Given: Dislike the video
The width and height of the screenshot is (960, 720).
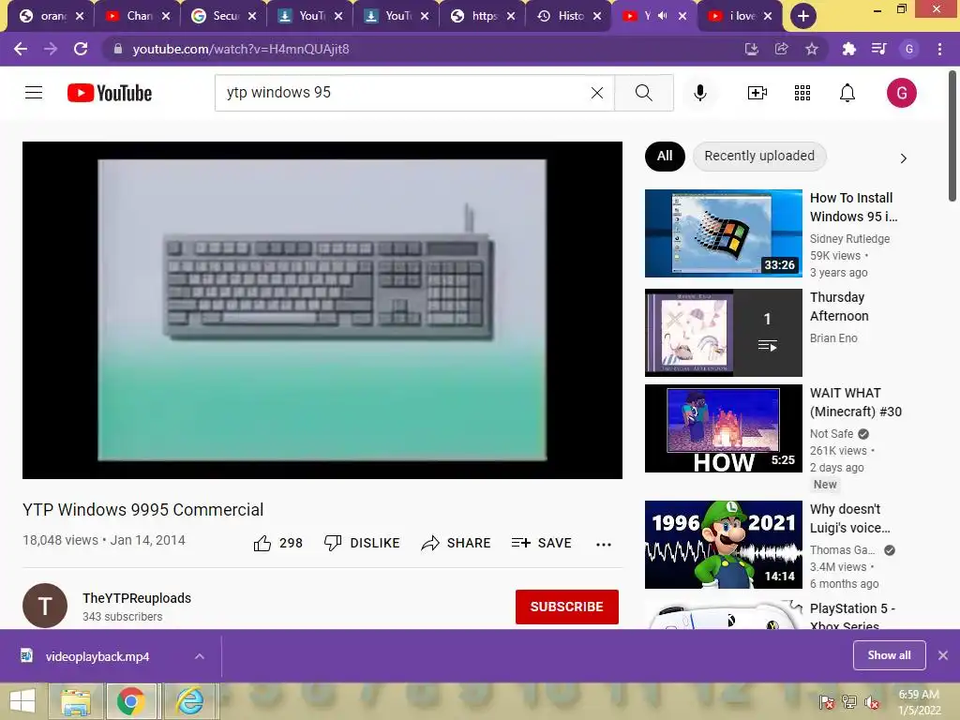Looking at the screenshot, I should [362, 543].
